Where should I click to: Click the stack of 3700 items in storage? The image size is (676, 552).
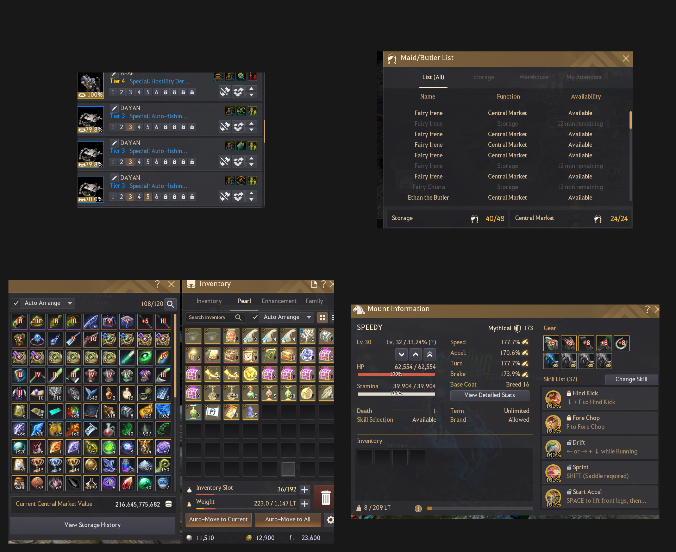[19, 483]
